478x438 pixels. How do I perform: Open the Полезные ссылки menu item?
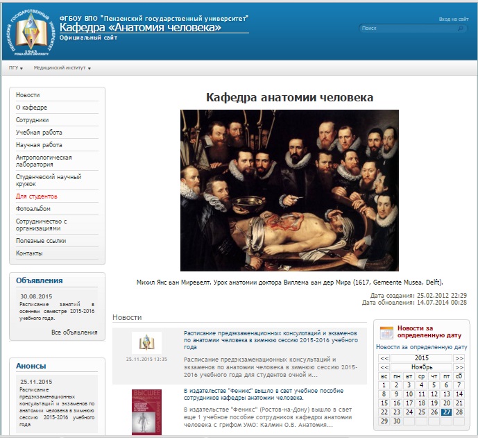[x=41, y=241]
